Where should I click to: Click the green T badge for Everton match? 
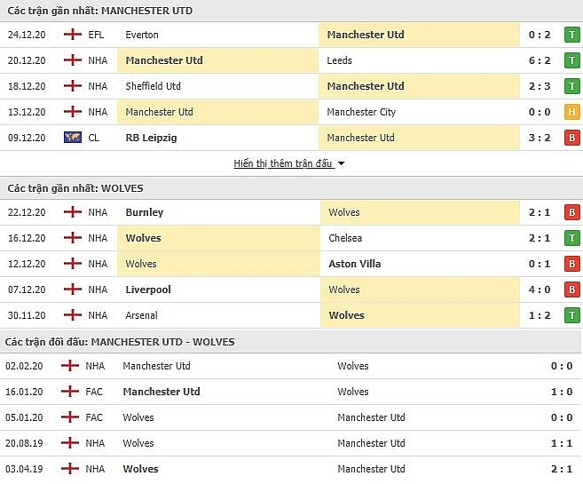[571, 35]
